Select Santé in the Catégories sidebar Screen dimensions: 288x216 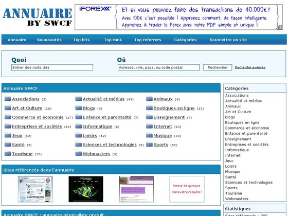(230, 177)
